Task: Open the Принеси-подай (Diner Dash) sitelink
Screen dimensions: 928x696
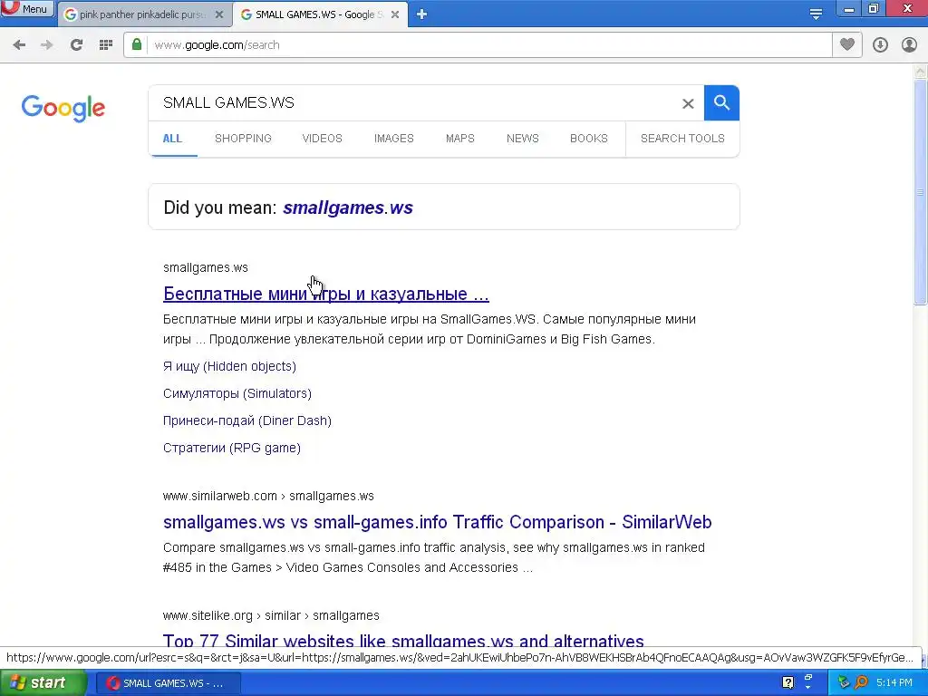Action: 247,420
